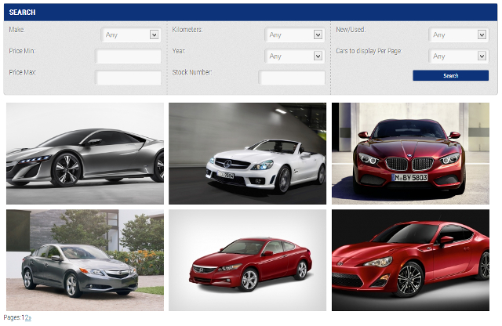Viewport: 502px width, 326px height.
Task: Open the red BMW coupe photo
Action: (410, 154)
